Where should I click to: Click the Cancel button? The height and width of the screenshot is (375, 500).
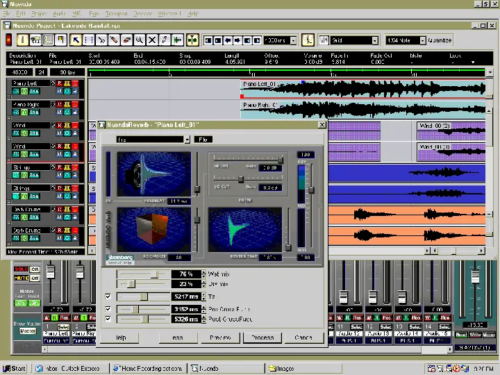pos(303,337)
